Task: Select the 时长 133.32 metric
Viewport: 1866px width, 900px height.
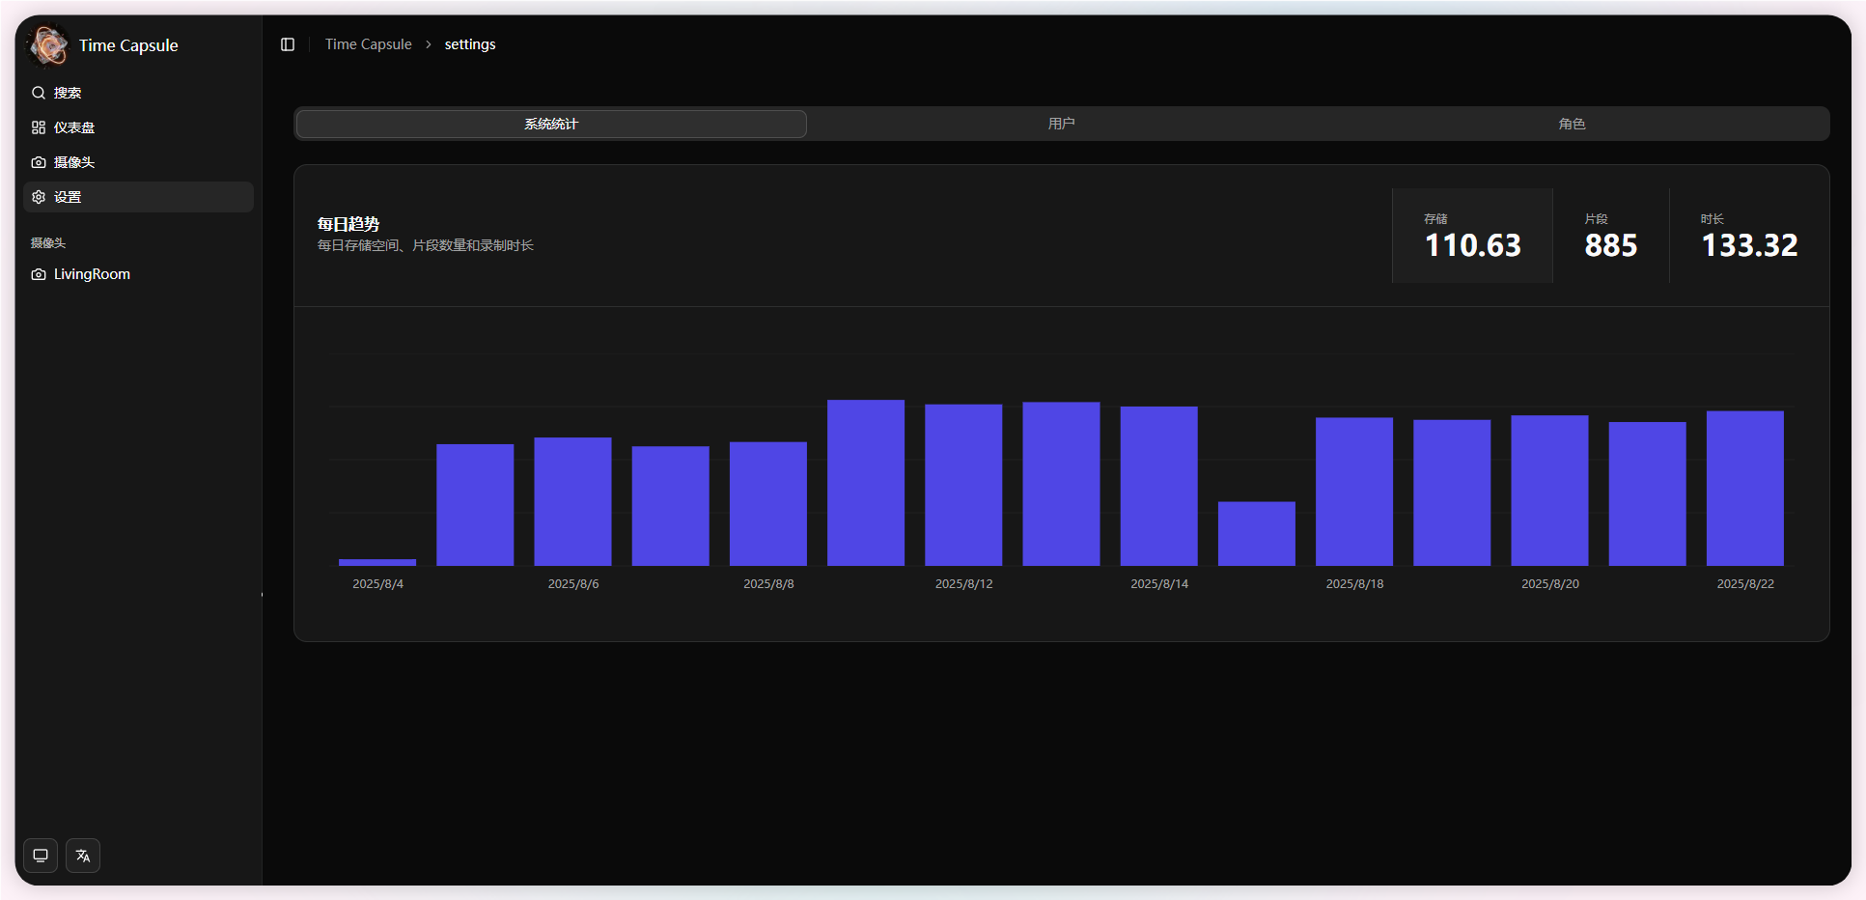Action: click(x=1748, y=236)
